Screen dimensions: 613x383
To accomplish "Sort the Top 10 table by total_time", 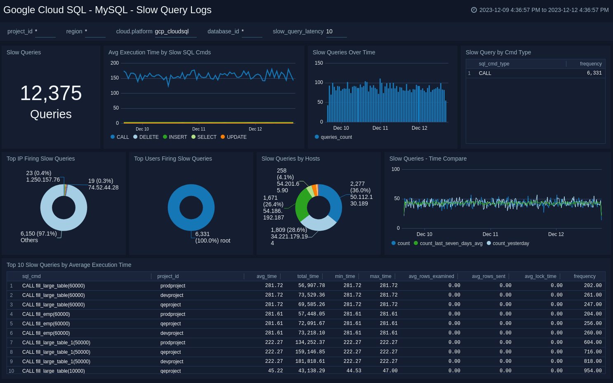I will [308, 276].
